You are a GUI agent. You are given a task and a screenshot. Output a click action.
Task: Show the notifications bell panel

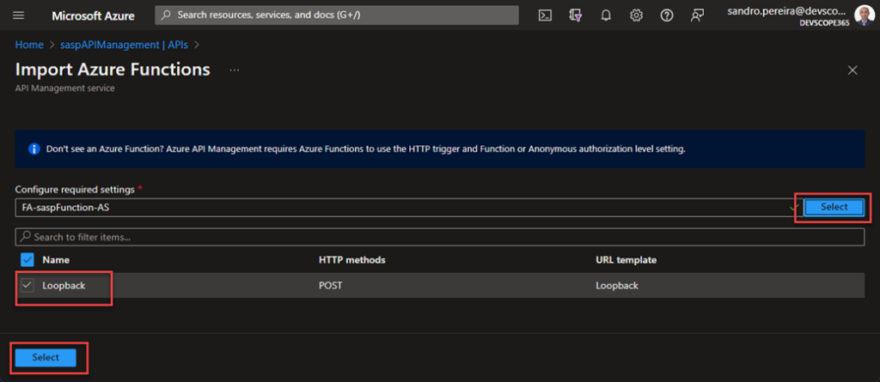(606, 15)
